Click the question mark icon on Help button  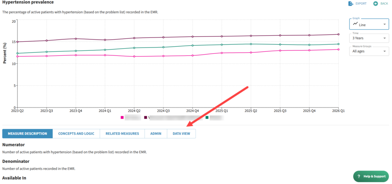point(359,176)
